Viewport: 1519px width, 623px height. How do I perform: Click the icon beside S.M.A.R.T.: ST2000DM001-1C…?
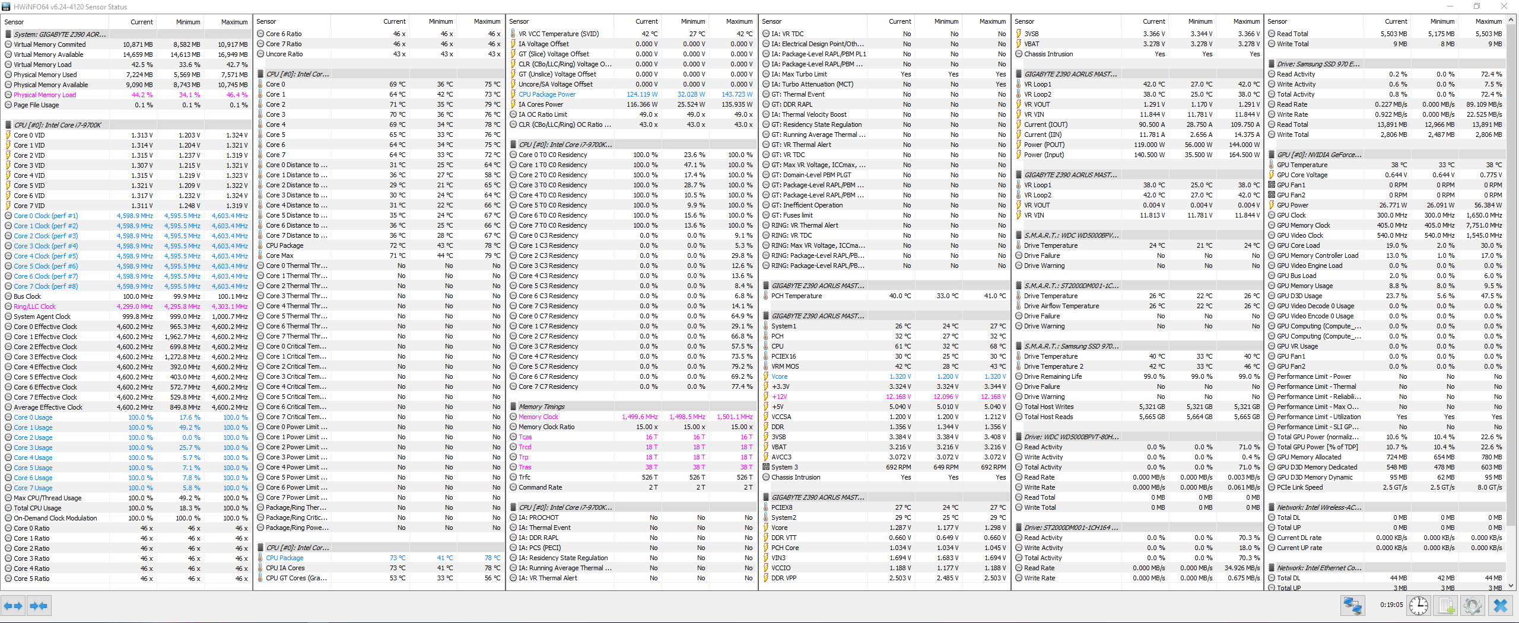[x=1019, y=286]
